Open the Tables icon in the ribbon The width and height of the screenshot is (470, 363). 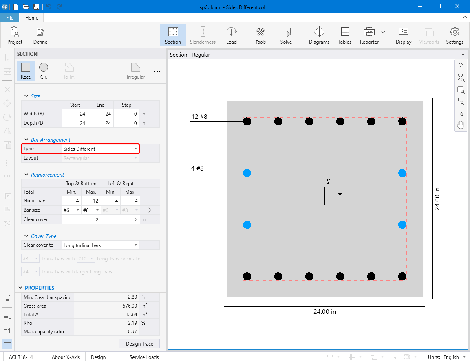[x=344, y=35]
